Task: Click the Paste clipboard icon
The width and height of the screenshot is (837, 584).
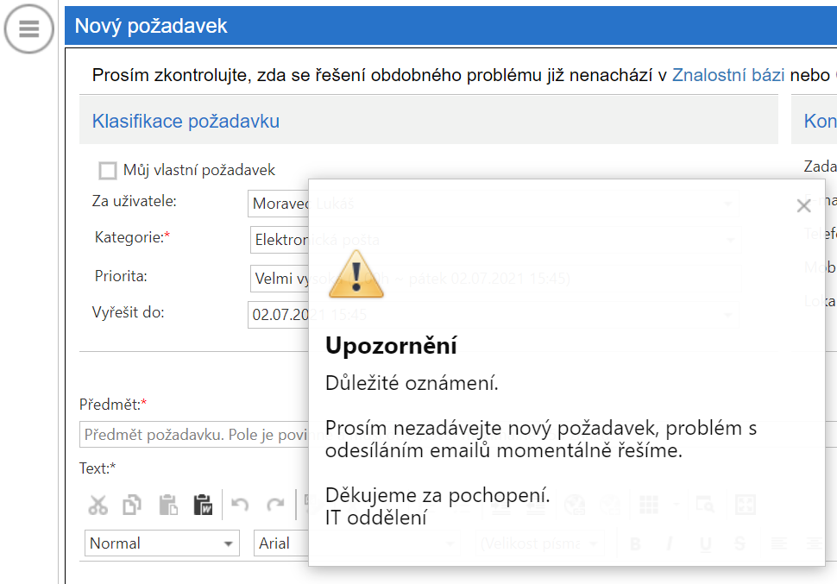Action: (168, 505)
